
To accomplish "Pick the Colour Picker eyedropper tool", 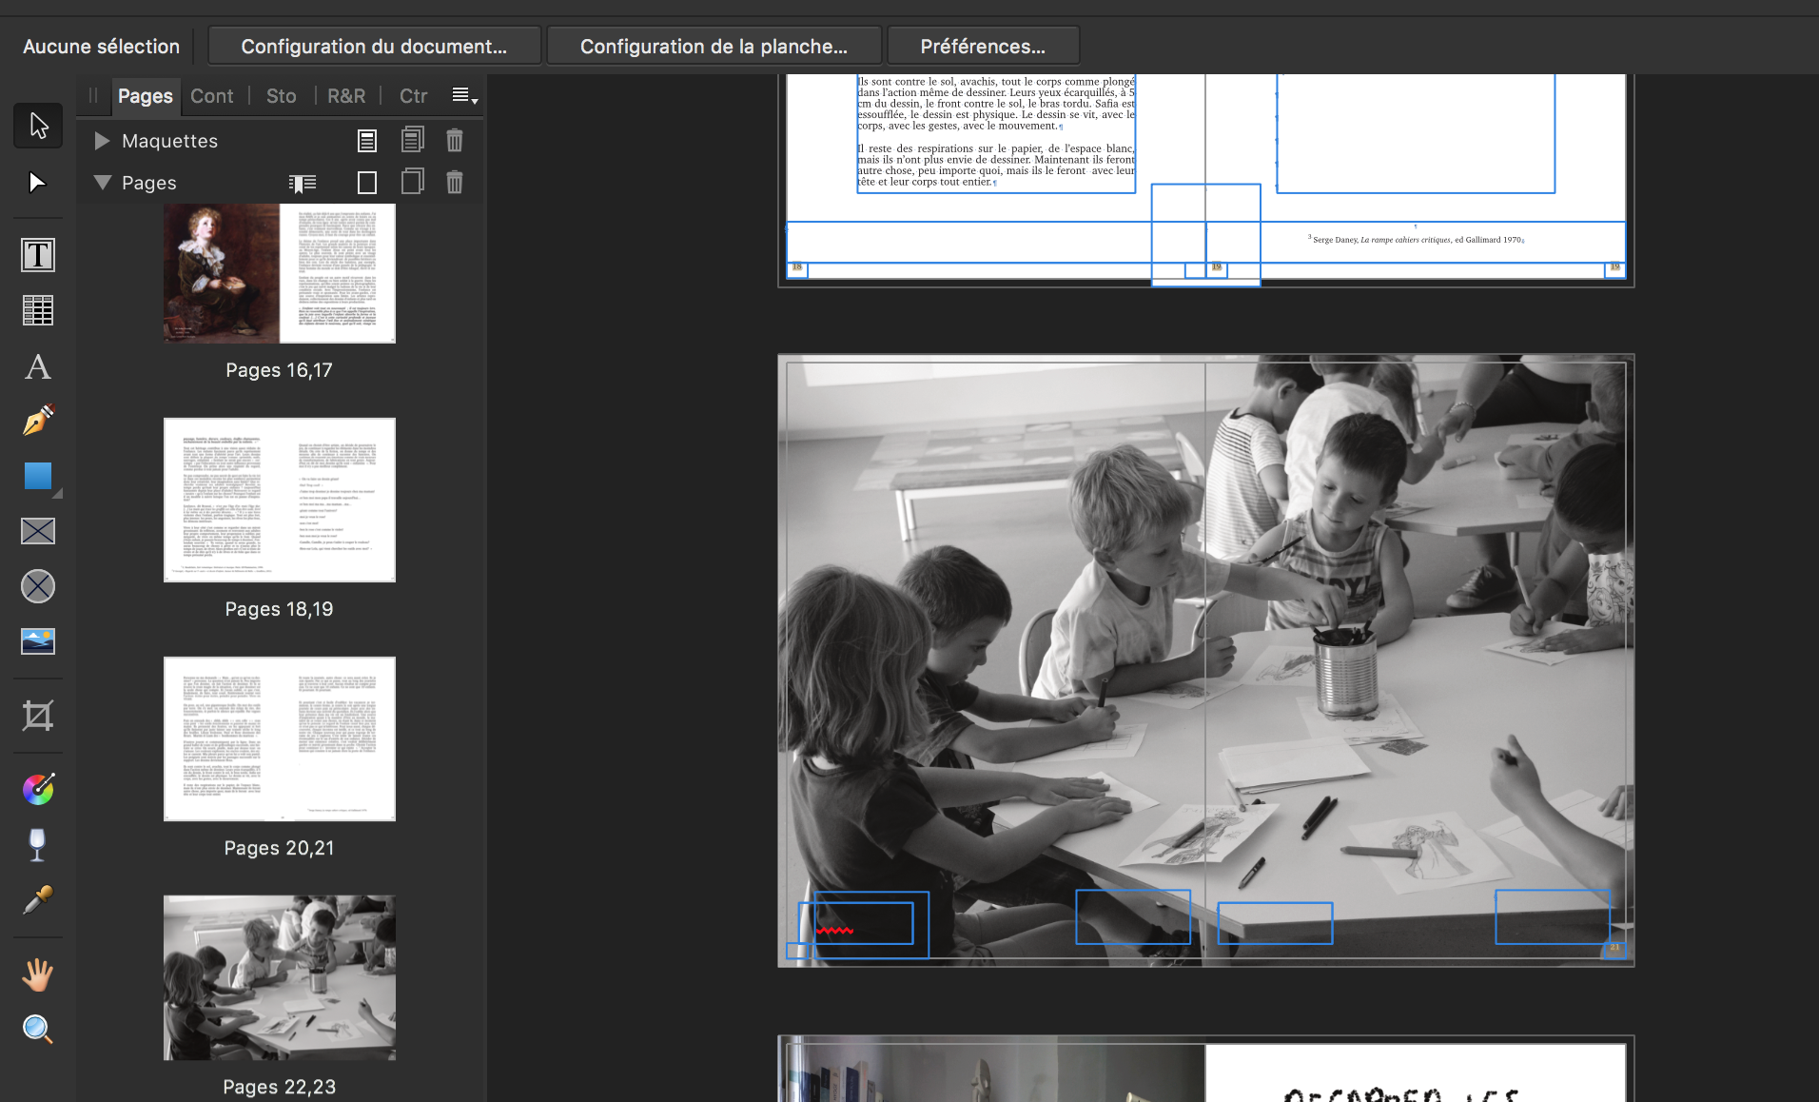I will (38, 899).
